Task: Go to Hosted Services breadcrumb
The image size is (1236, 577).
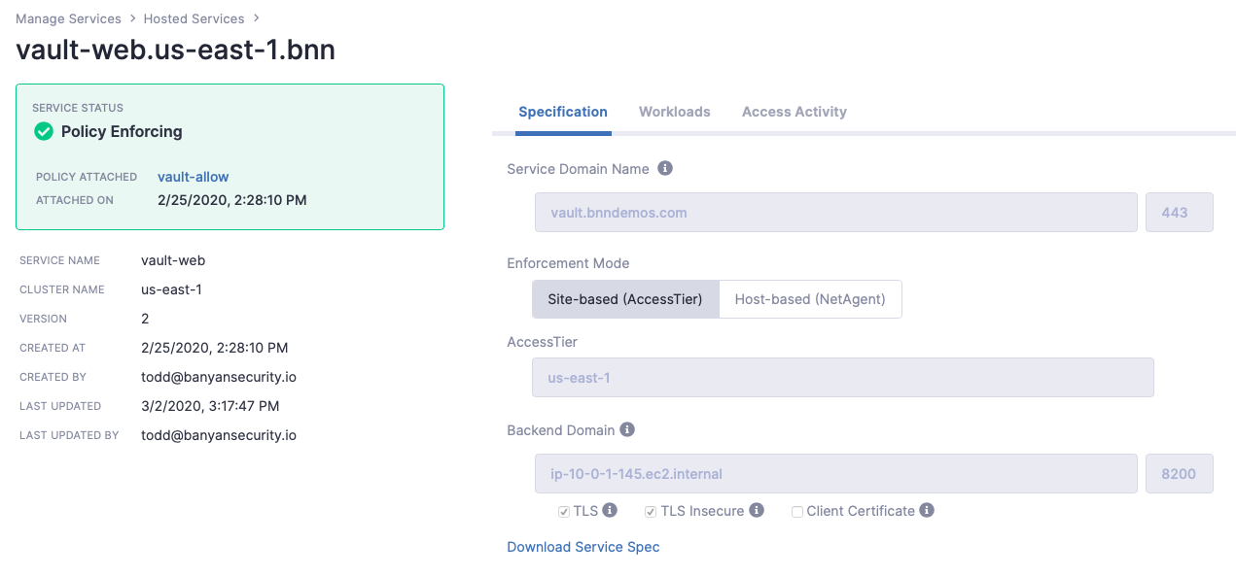Action: click(x=194, y=18)
